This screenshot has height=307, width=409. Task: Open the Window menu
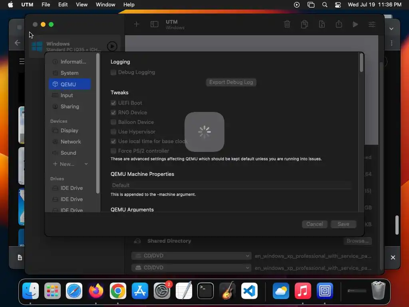pyautogui.click(x=105, y=5)
